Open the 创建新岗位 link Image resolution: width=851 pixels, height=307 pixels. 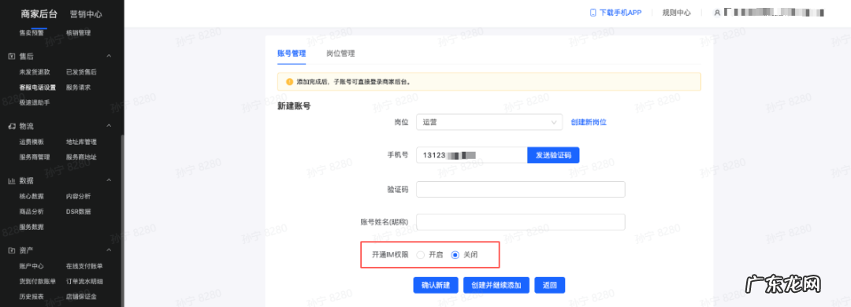(x=589, y=122)
